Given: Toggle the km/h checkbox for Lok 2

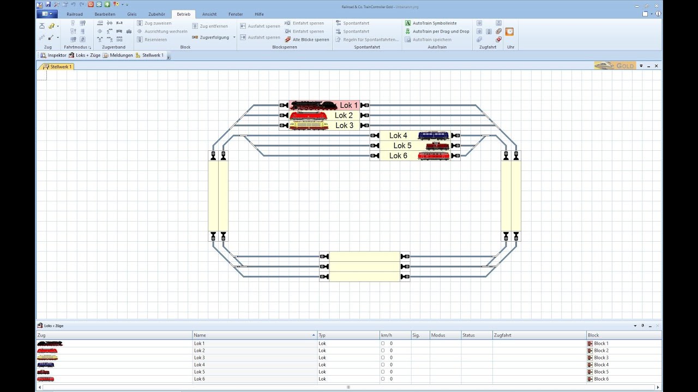Looking at the screenshot, I should pos(383,351).
